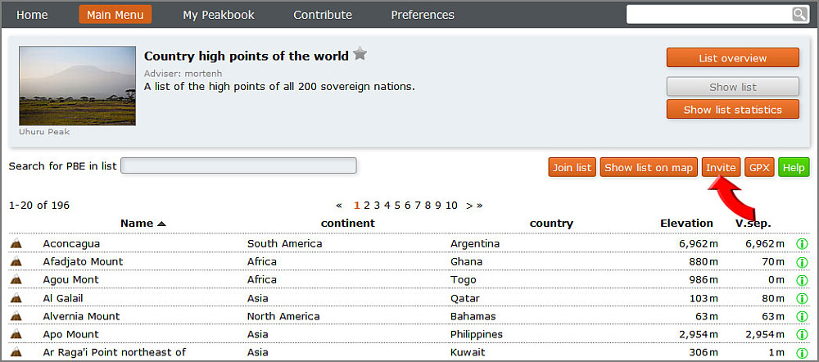
Task: Open the Main Menu tab
Action: (115, 15)
